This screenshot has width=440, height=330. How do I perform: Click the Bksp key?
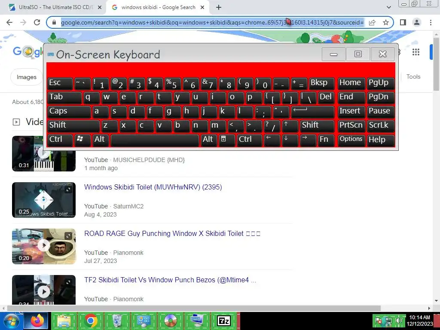point(322,83)
